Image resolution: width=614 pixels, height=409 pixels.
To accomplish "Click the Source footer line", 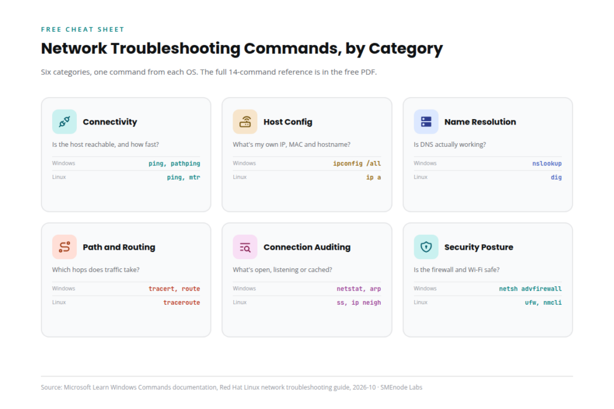I will point(231,387).
